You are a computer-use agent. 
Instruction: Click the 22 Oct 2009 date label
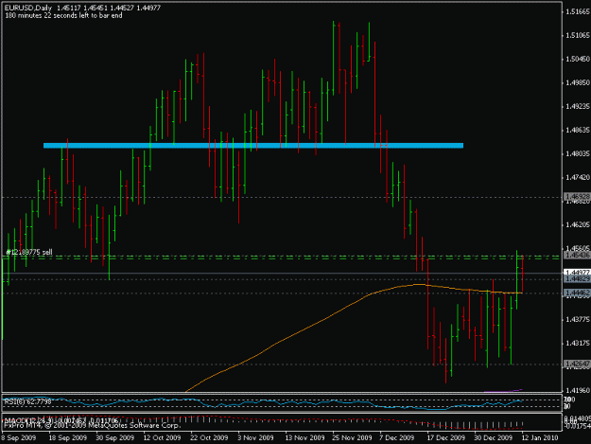[209, 437]
